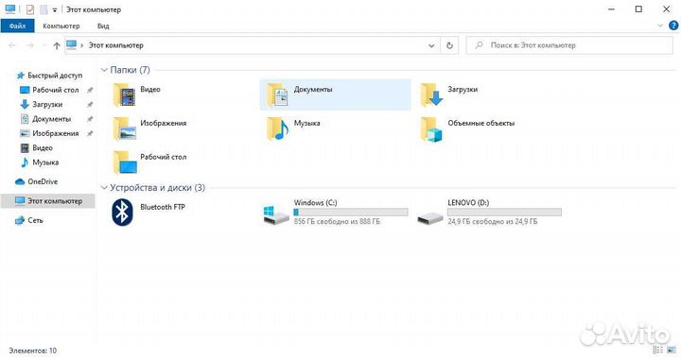681x358 pixels.
Task: Click Этот компьютер breadcrumb in the address bar
Action: pos(115,45)
